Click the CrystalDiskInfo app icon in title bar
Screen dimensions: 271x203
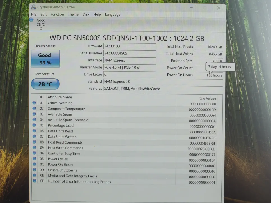(x=33, y=7)
